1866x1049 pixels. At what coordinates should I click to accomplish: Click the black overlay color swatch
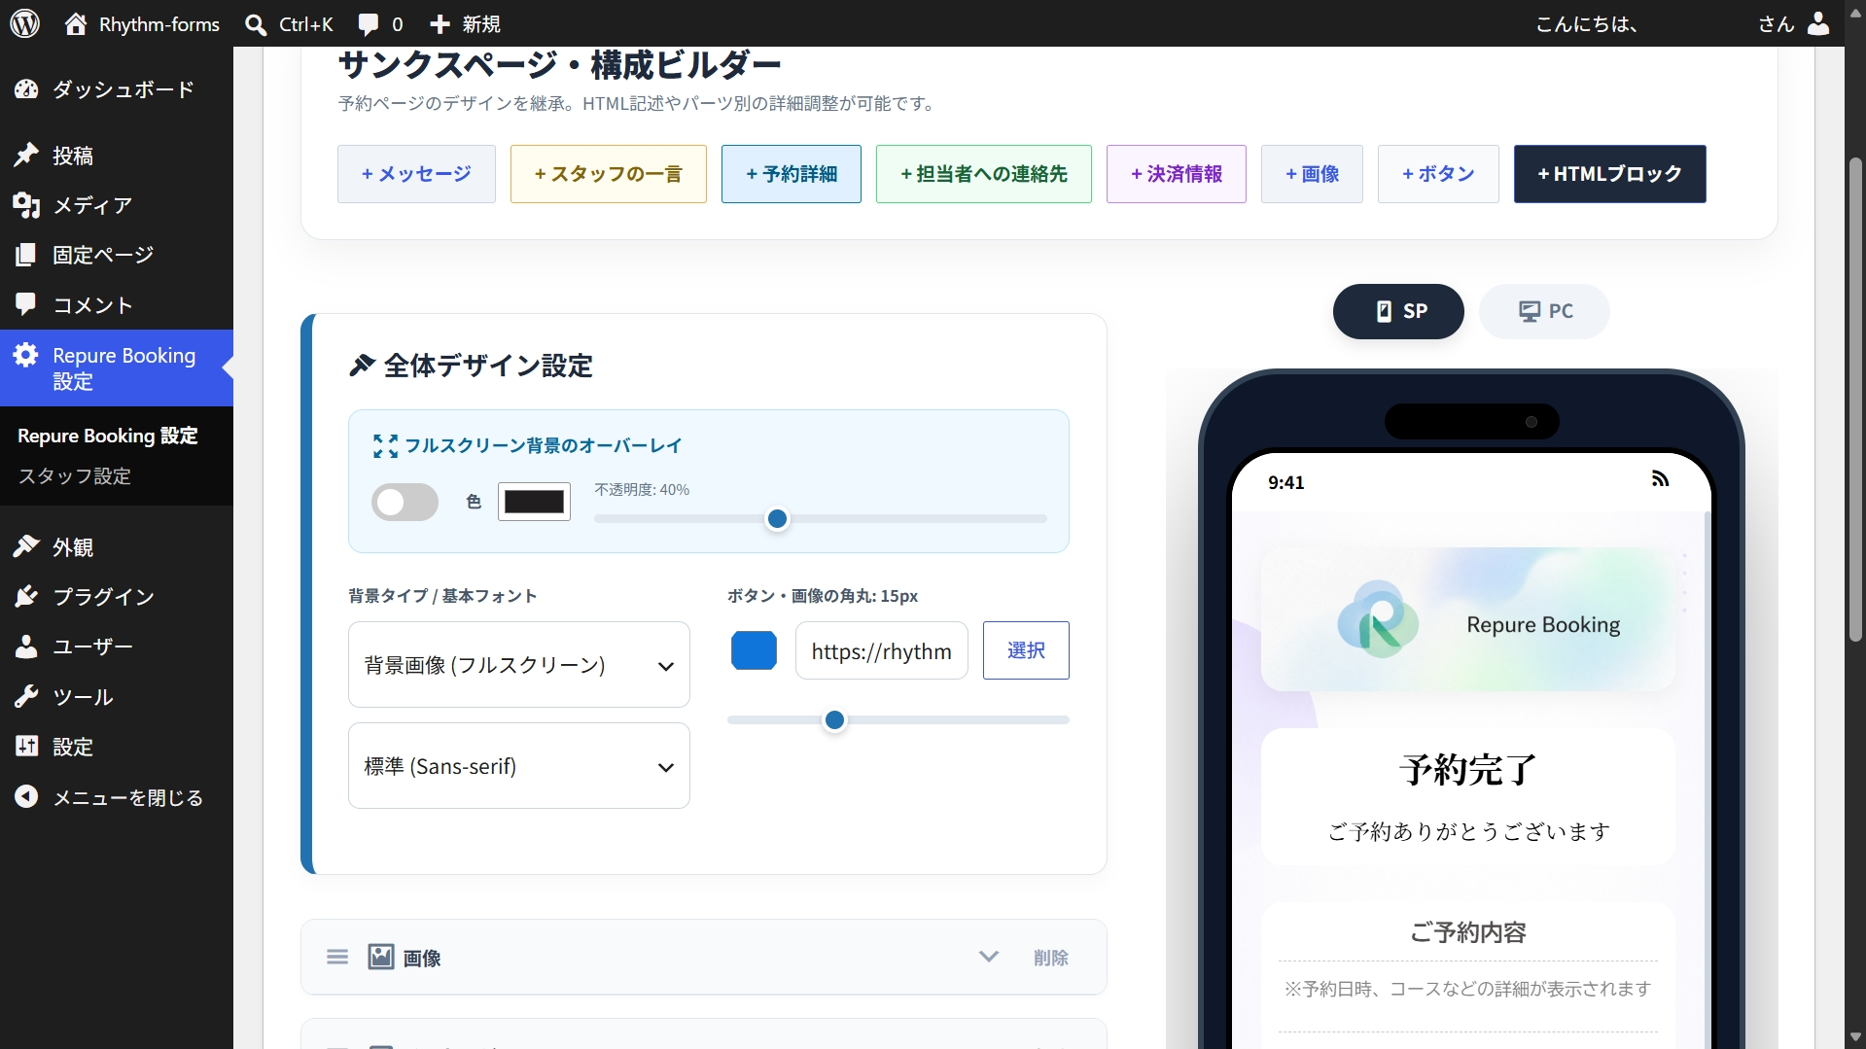click(534, 502)
